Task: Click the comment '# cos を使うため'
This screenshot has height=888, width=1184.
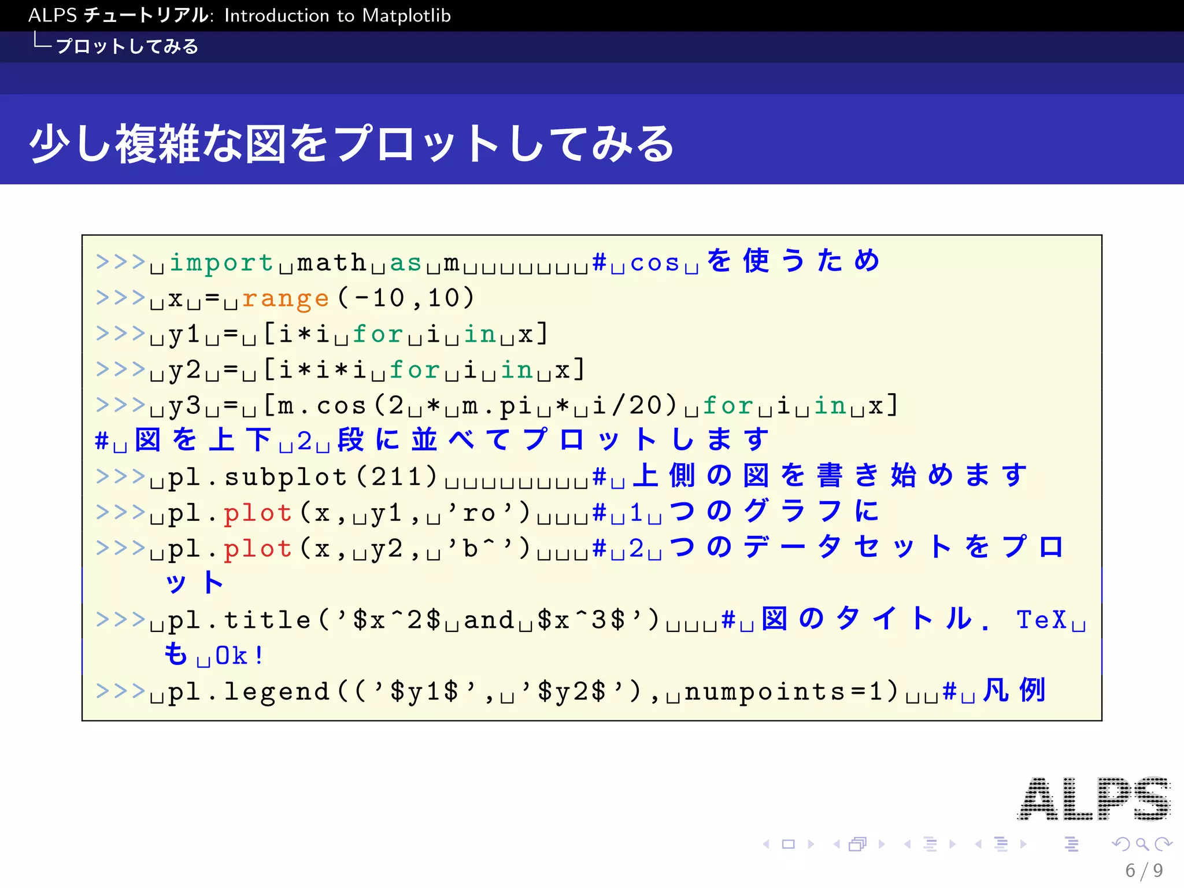Action: click(737, 261)
